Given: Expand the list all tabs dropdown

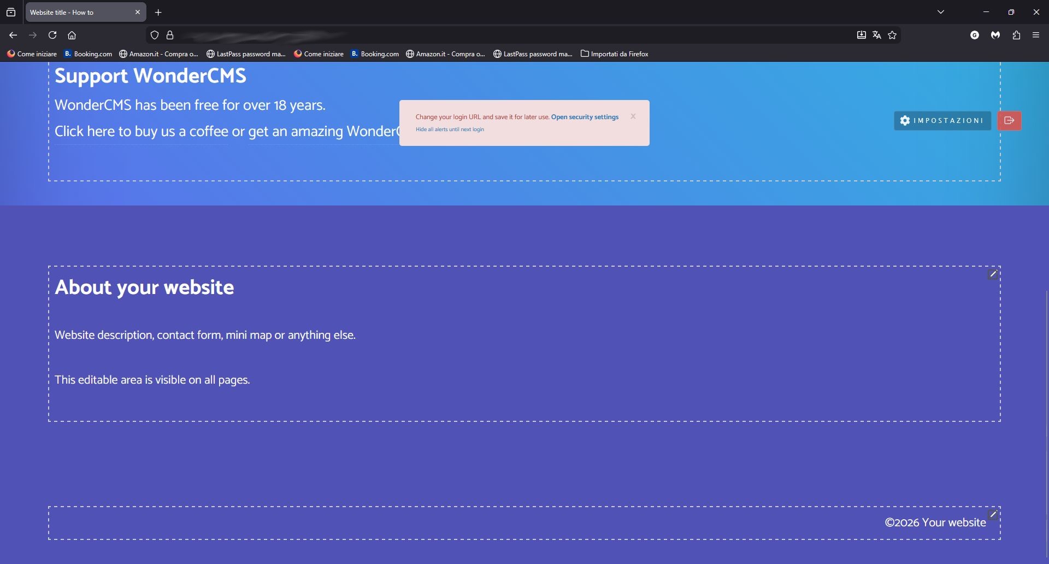Looking at the screenshot, I should click(x=941, y=12).
